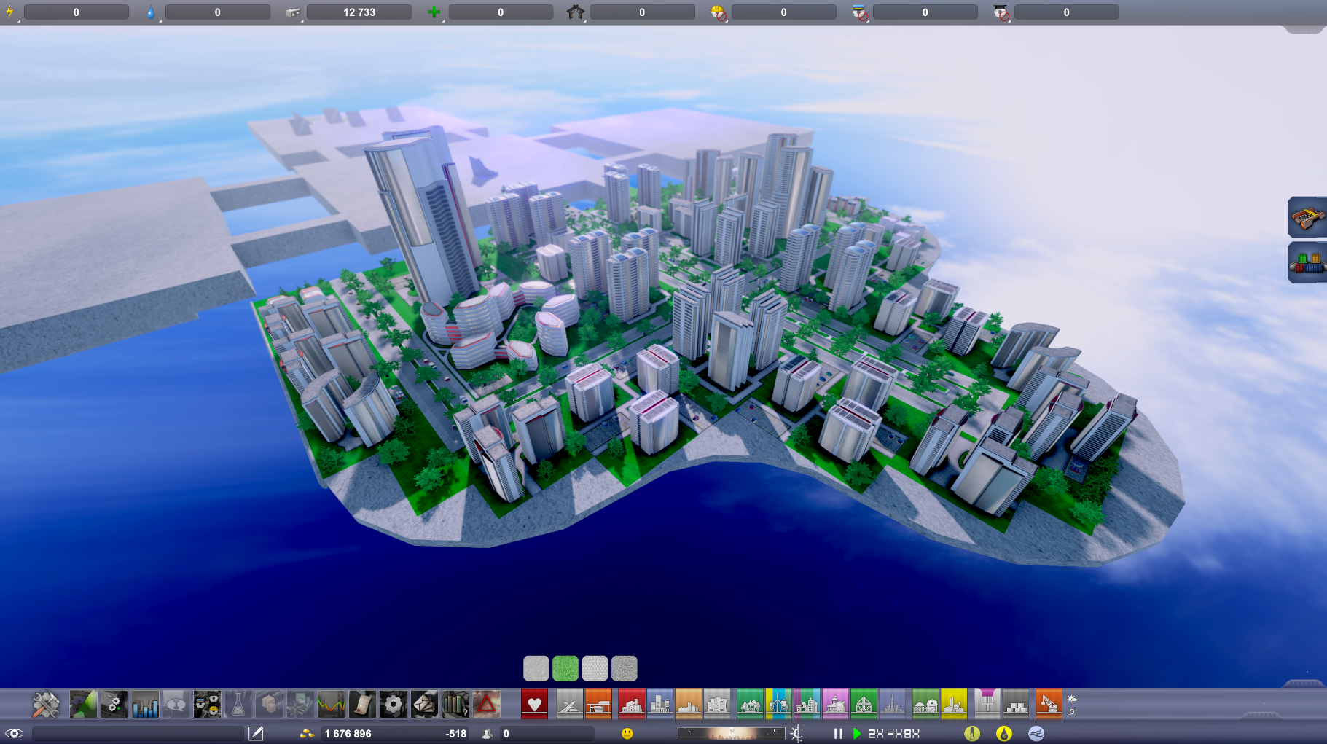Expand the green plus resource dropdown
The width and height of the screenshot is (1327, 744).
434,12
